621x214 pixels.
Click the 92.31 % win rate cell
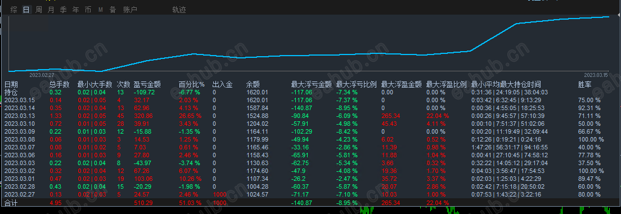click(x=589, y=108)
